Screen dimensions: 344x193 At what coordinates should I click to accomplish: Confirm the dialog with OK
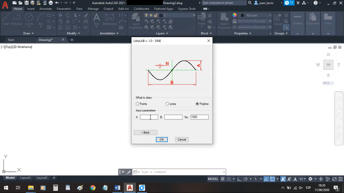[162, 139]
